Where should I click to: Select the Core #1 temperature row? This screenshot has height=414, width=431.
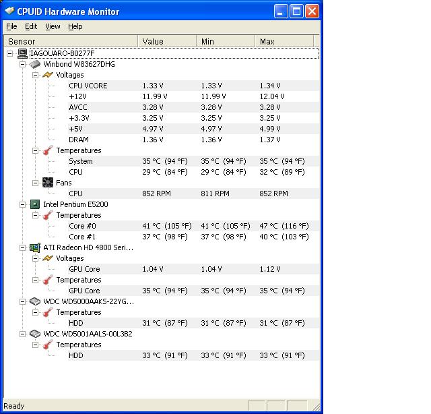(x=193, y=237)
